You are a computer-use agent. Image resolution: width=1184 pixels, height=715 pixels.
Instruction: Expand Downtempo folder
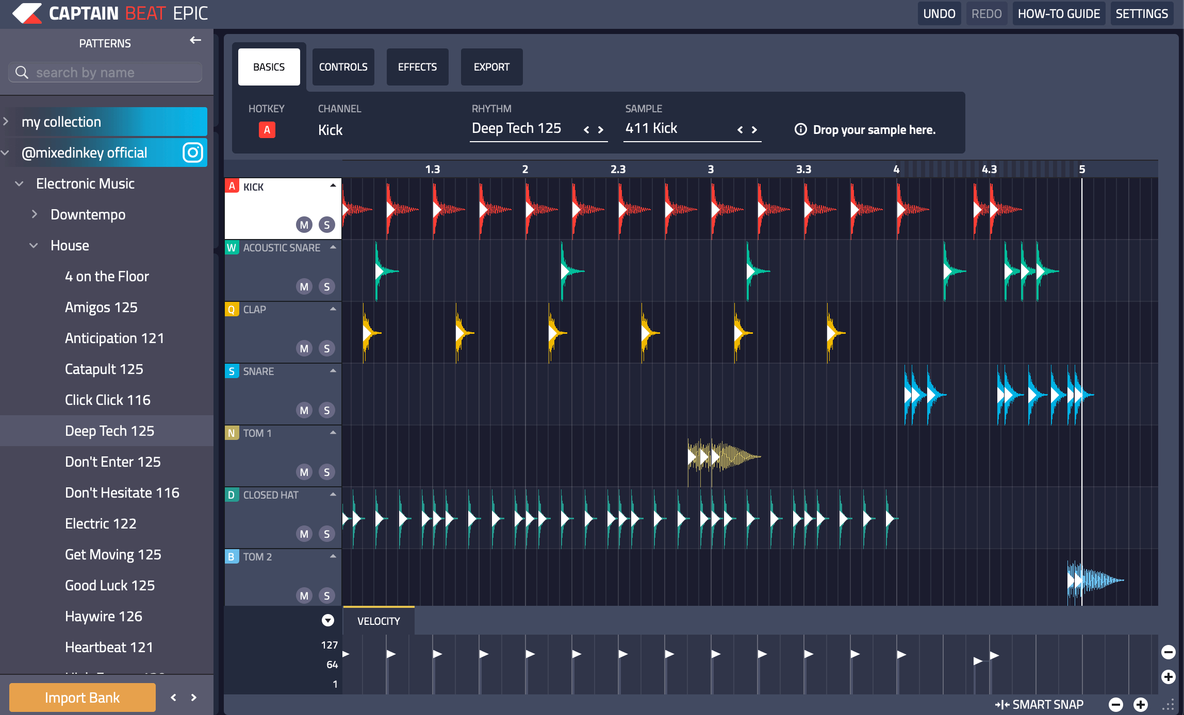(x=34, y=214)
